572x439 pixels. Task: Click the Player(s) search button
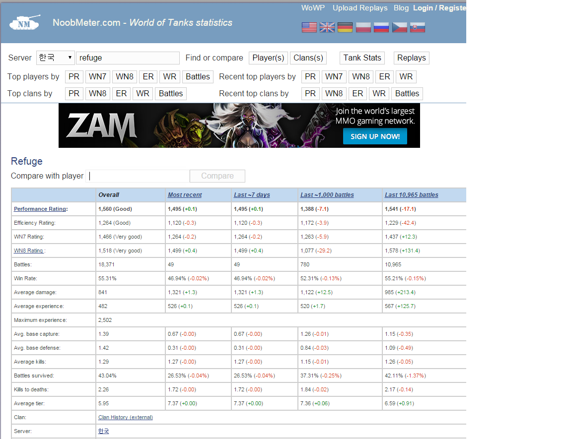[x=268, y=58]
